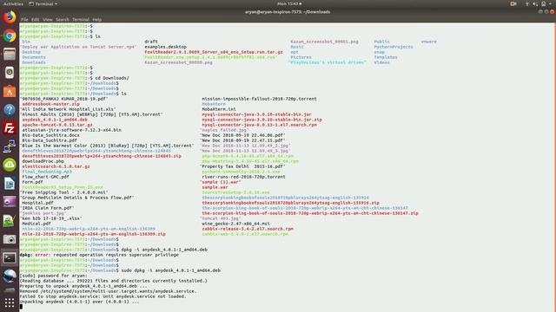556x312 pixels.
Task: Open the Help menu in menu bar
Action: [x=96, y=19]
